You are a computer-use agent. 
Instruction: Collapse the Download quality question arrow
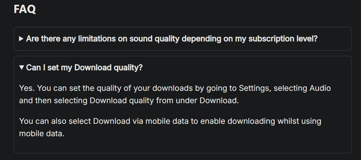21,67
